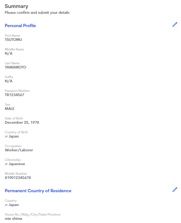181x223 pixels.
Task: Select the mobile number 819012345678
Action: 18,178
